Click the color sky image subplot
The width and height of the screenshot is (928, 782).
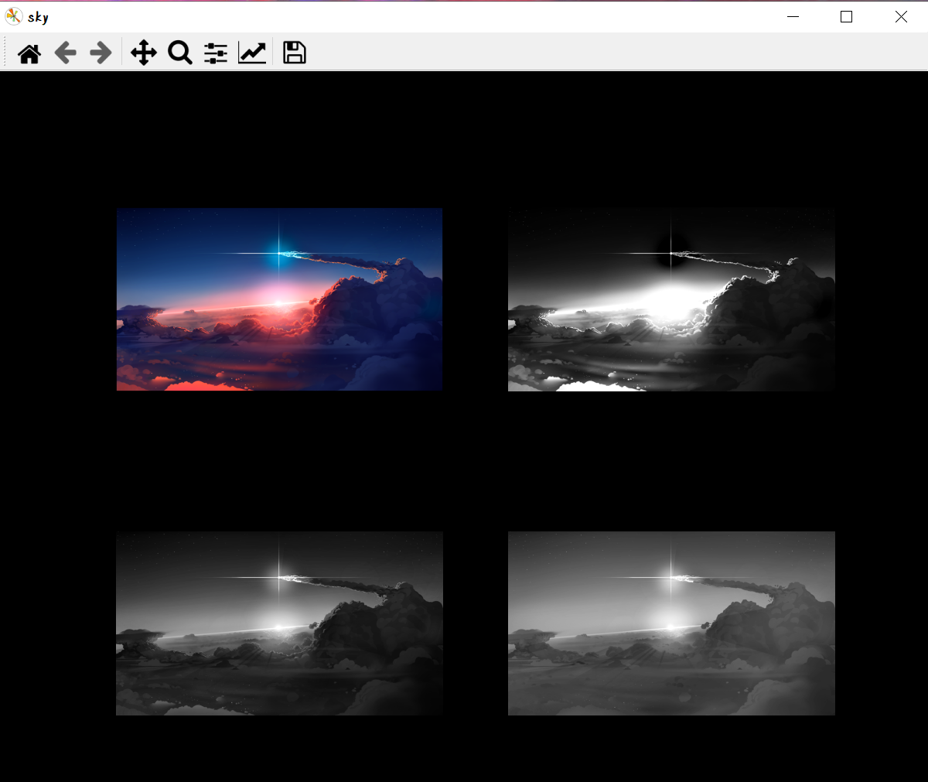tap(279, 299)
